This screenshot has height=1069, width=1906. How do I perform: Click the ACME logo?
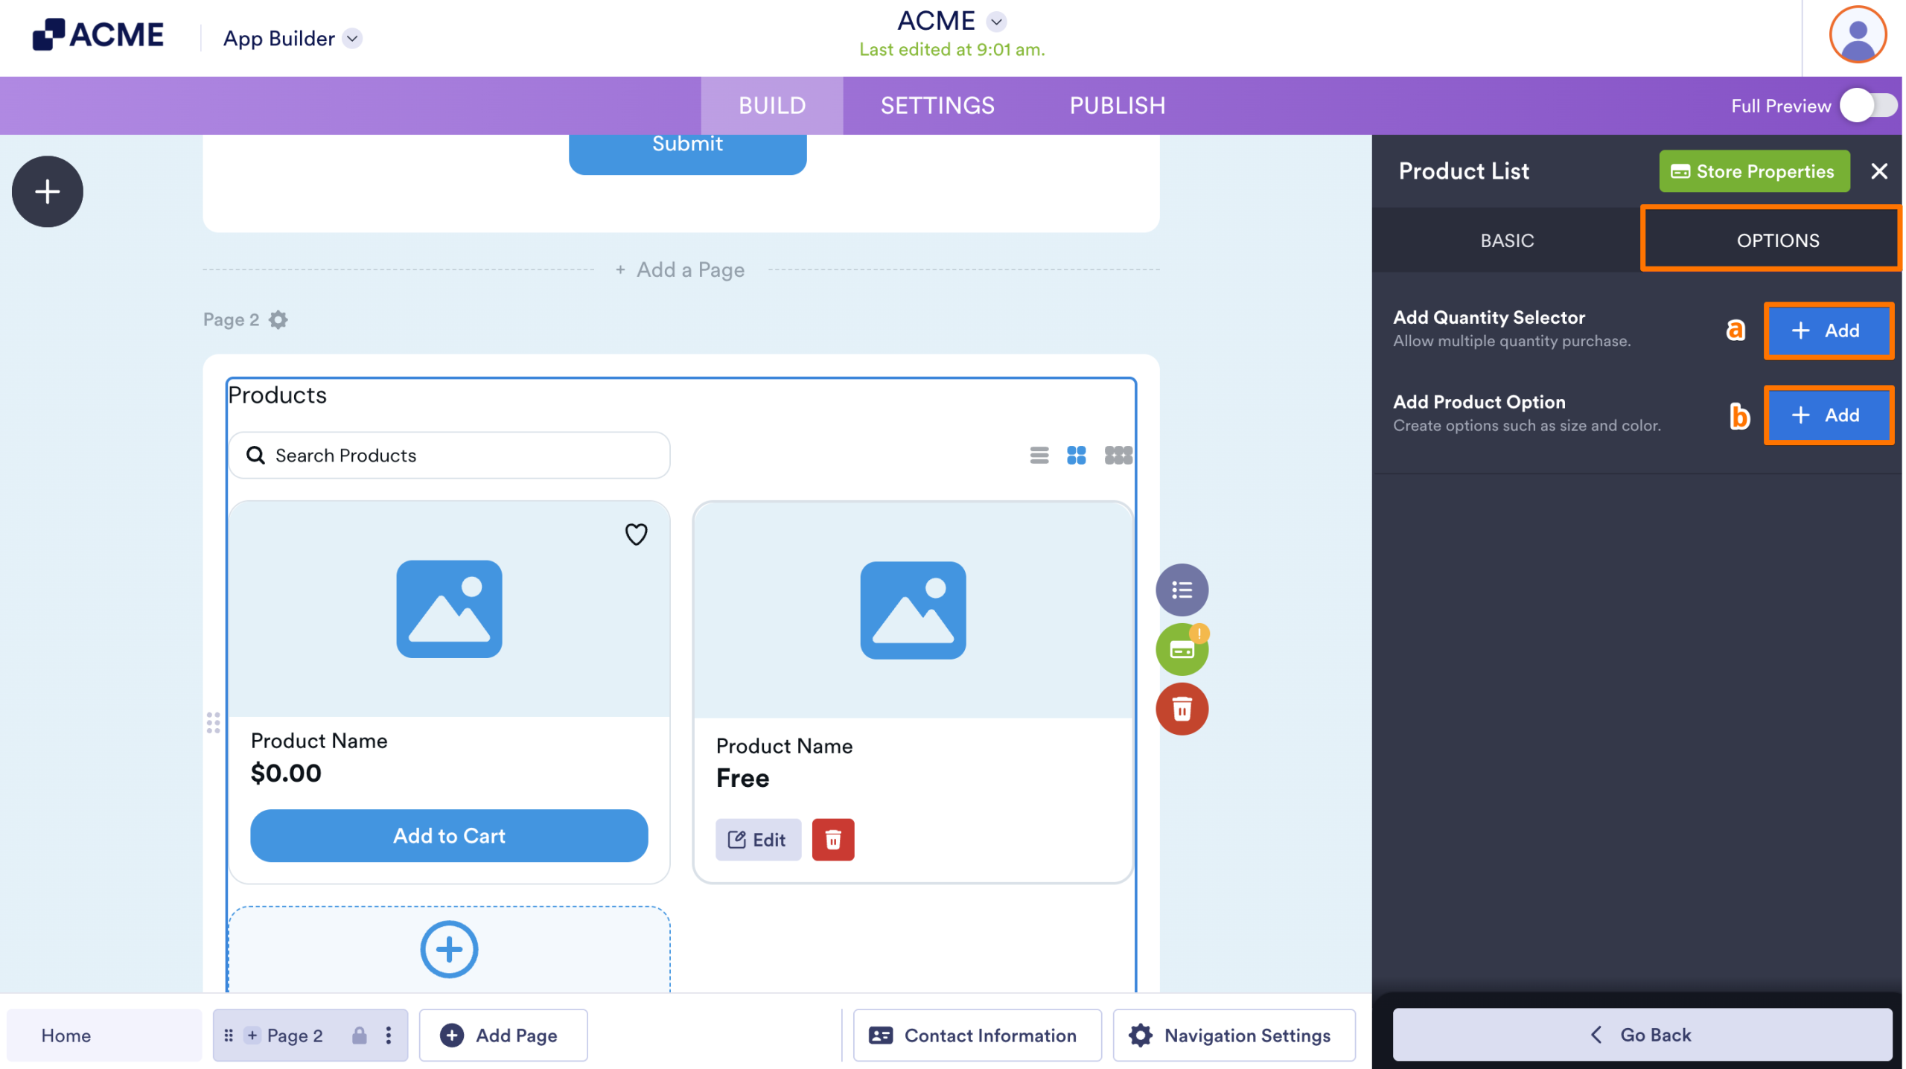98,35
